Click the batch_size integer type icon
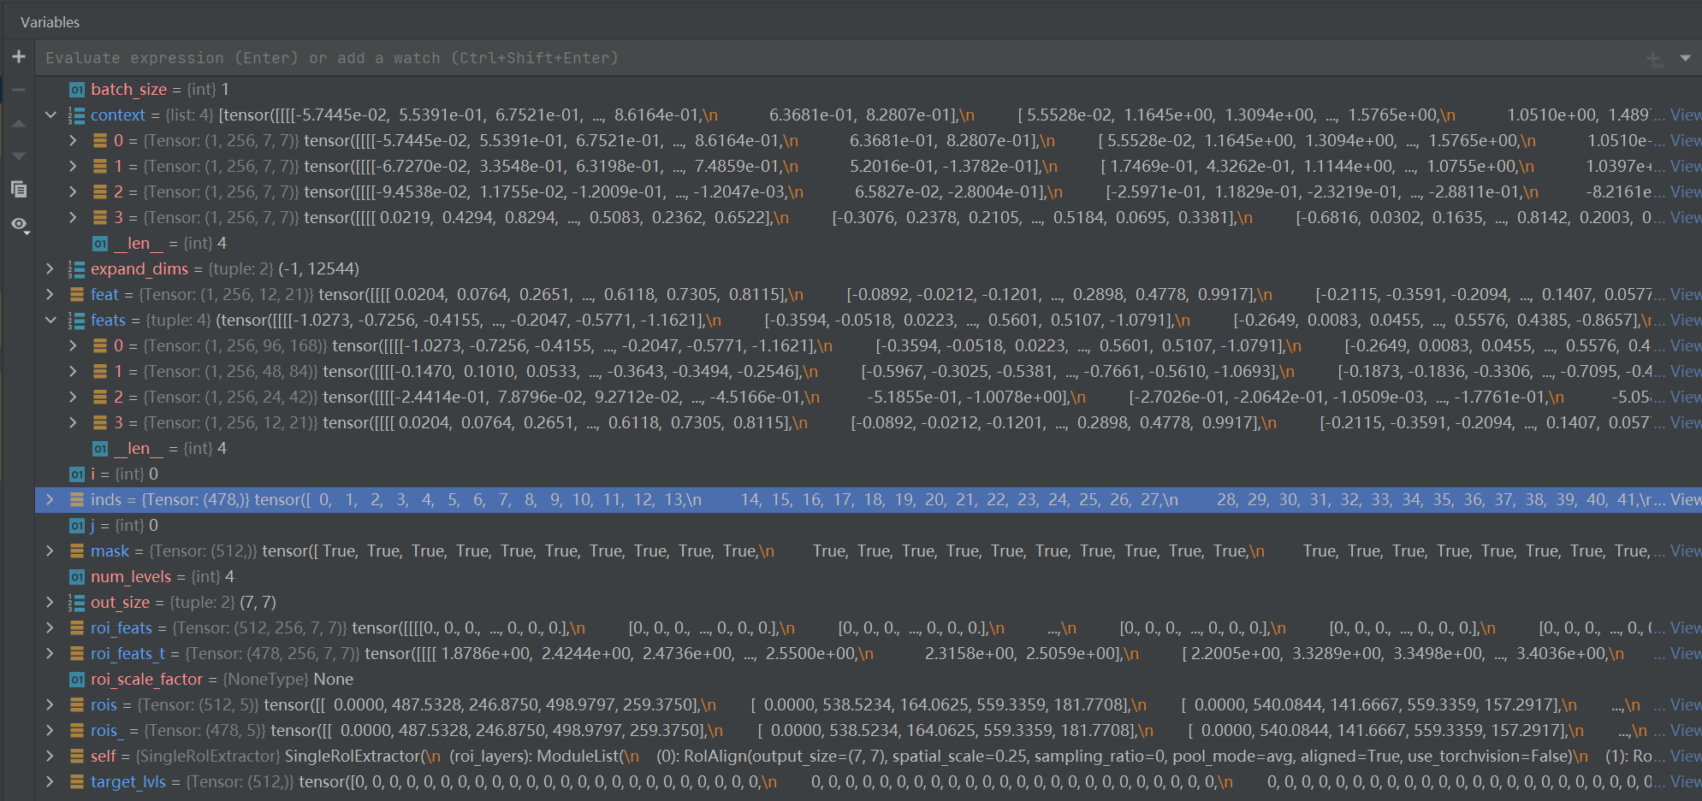Image resolution: width=1702 pixels, height=801 pixels. 76,89
